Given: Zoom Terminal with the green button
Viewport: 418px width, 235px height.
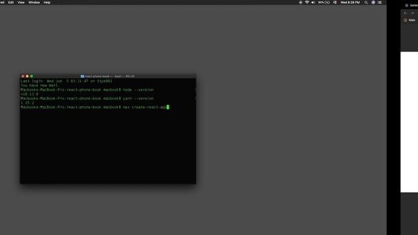Looking at the screenshot, I should tap(31, 76).
